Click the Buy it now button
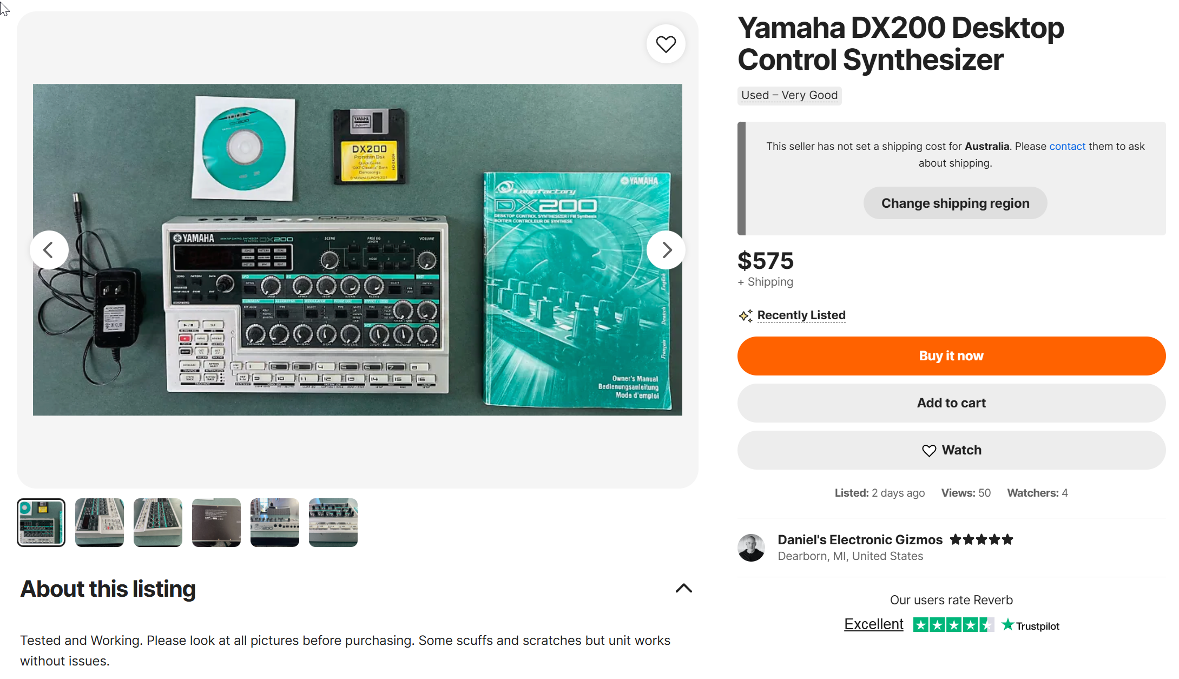Screen dimensions: 1179x679 [x=951, y=356]
